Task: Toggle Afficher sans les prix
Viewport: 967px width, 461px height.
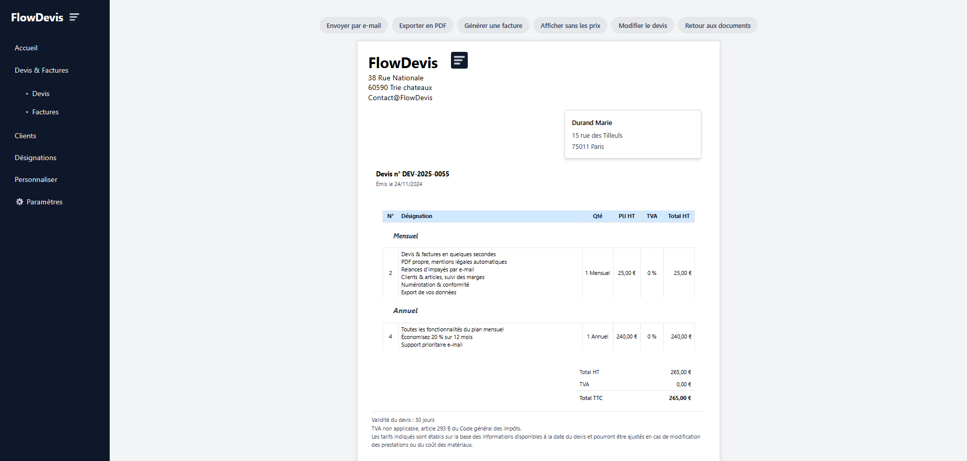Action: (x=570, y=25)
